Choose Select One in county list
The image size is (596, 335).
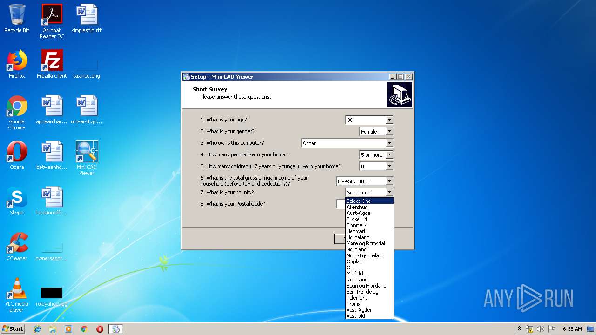[x=370, y=201]
